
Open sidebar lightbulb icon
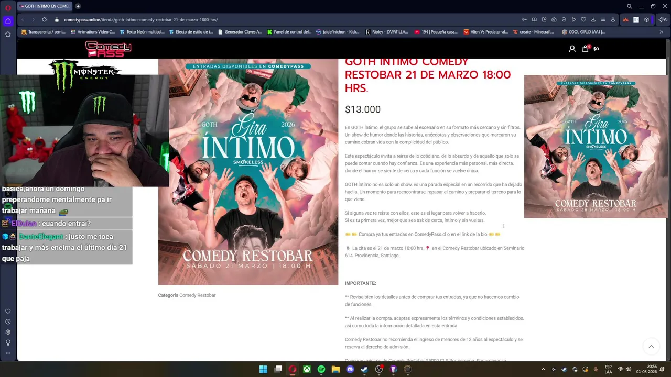click(8, 343)
